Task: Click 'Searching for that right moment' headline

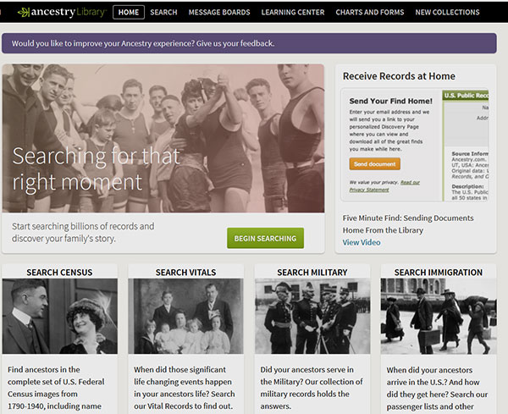Action: pyautogui.click(x=96, y=169)
